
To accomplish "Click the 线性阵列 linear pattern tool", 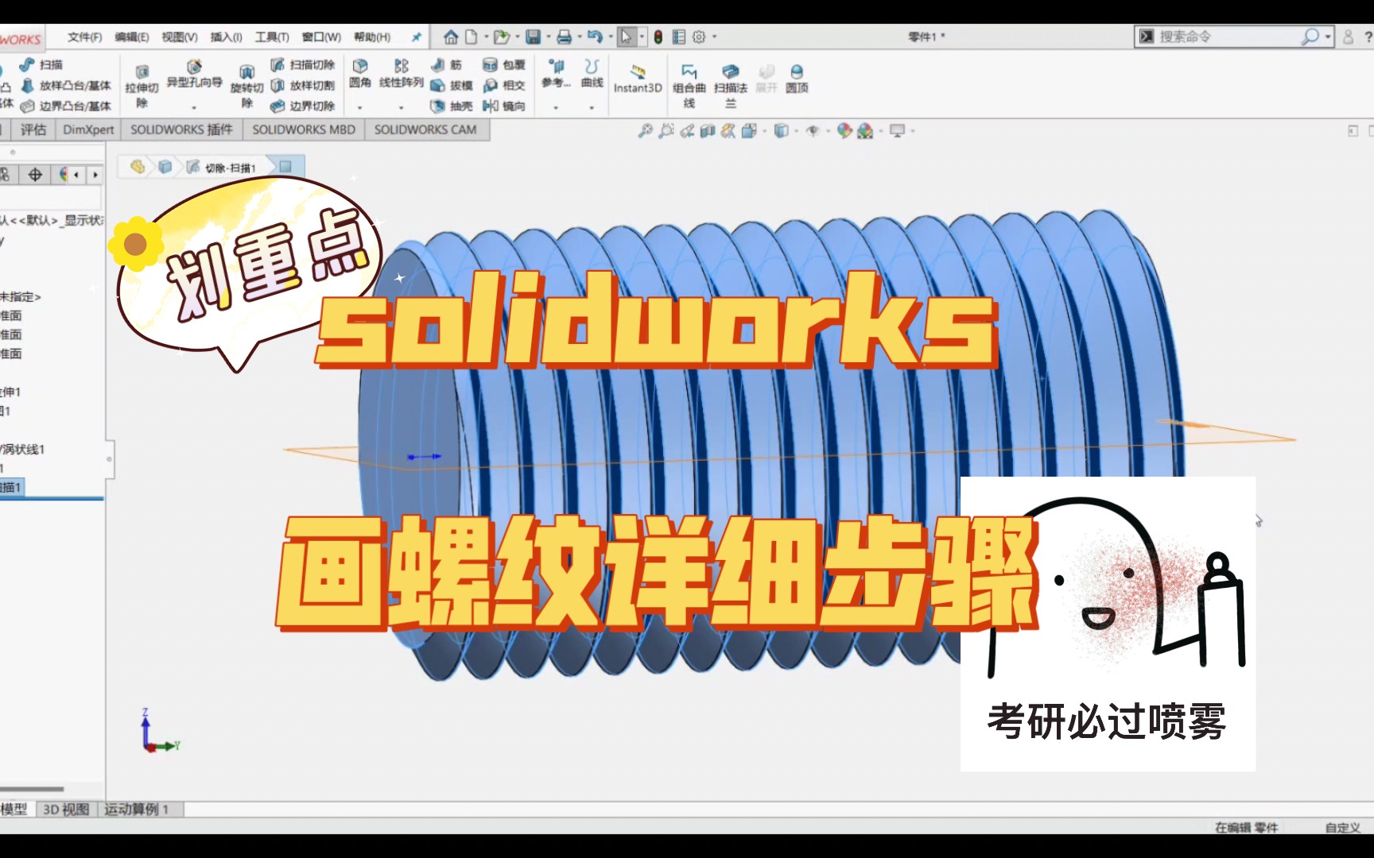I will [x=402, y=73].
